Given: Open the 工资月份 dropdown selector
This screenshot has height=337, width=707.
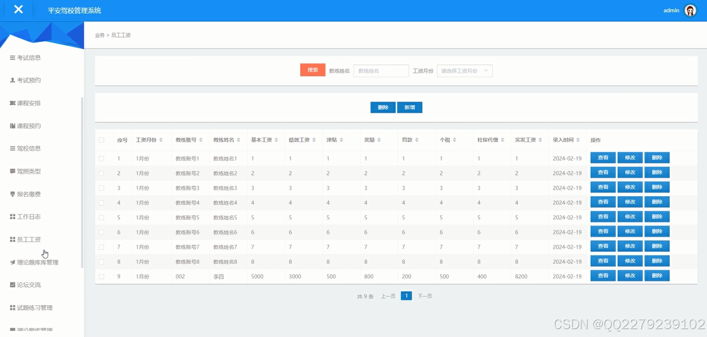Looking at the screenshot, I should tap(464, 70).
